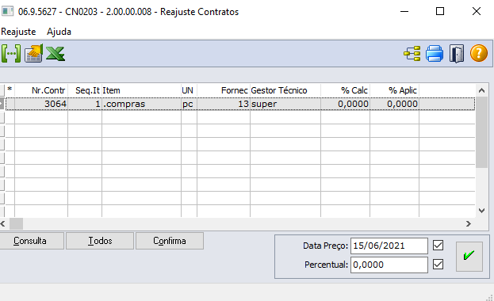494x301 pixels.
Task: Click the horizontal scrollbar right arrow
Action: [469, 224]
